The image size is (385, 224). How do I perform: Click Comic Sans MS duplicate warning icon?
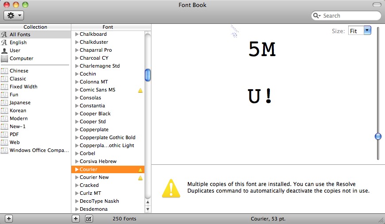(140, 90)
